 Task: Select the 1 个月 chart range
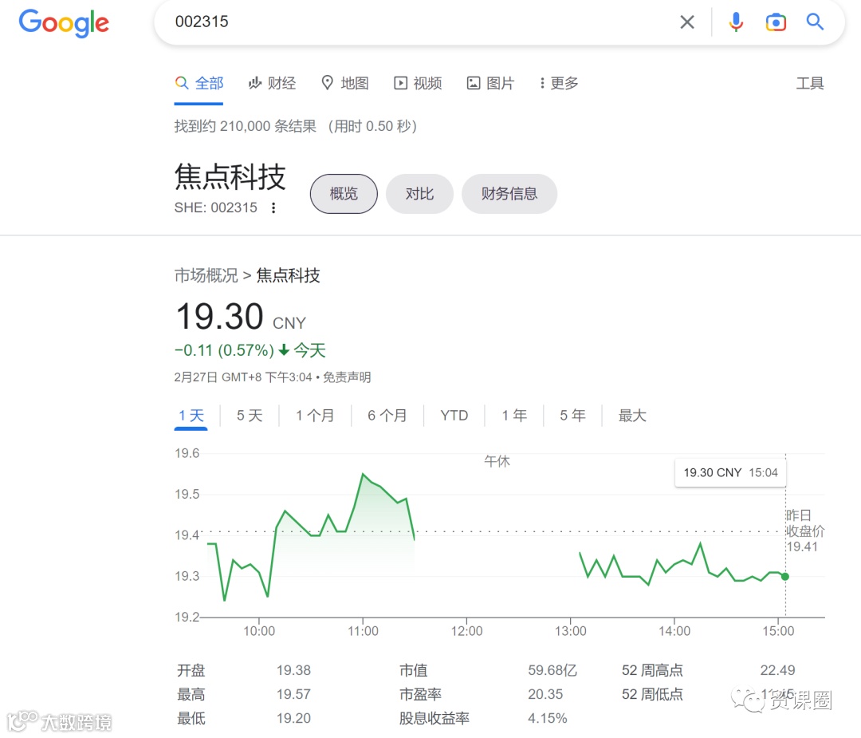point(315,416)
